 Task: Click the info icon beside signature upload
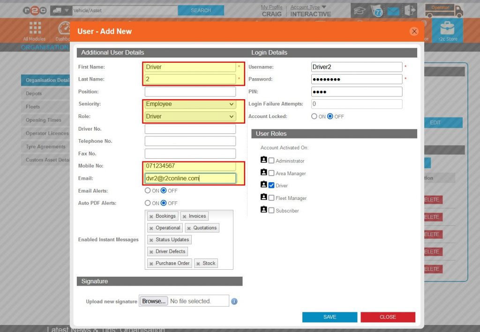point(234,302)
